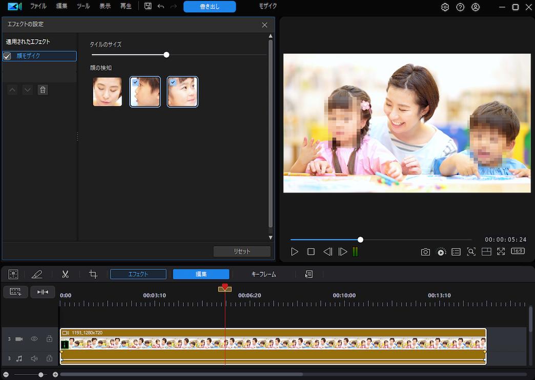Image resolution: width=535 pixels, height=380 pixels.
Task: Uncheck the 顔モザイク effect checkbox
Action: [x=7, y=56]
